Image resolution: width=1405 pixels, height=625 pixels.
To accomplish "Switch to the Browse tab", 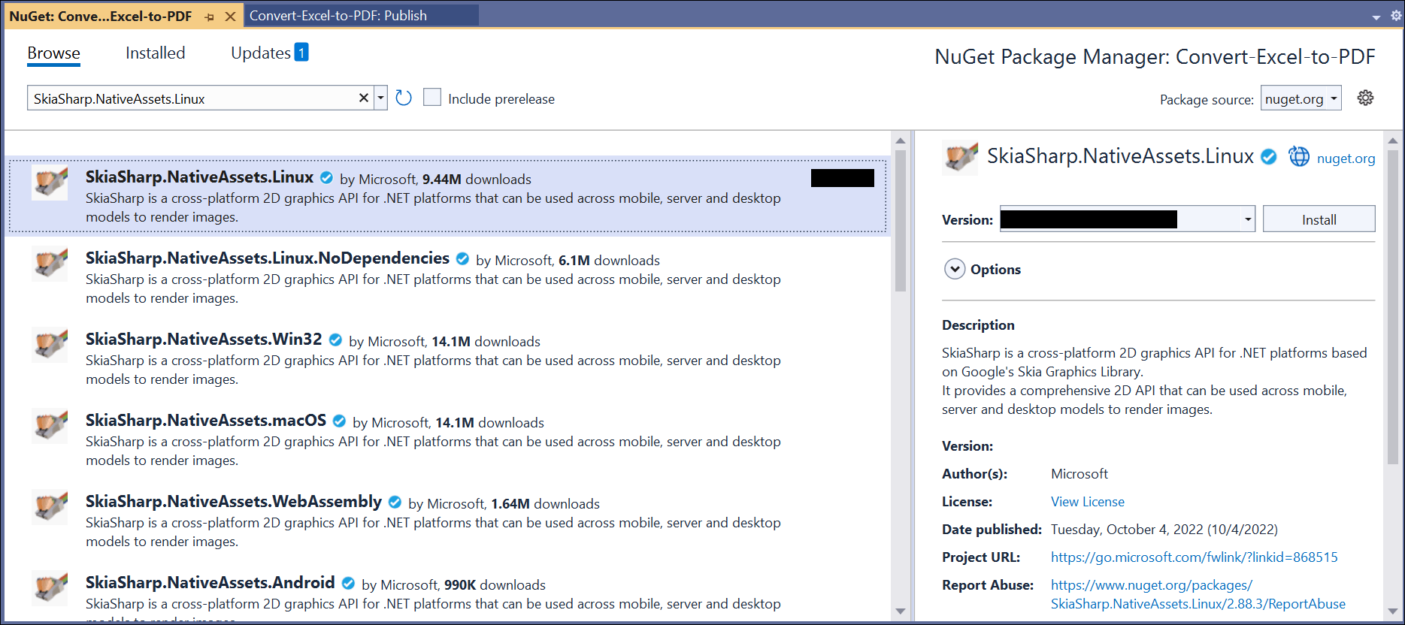I will tap(53, 53).
